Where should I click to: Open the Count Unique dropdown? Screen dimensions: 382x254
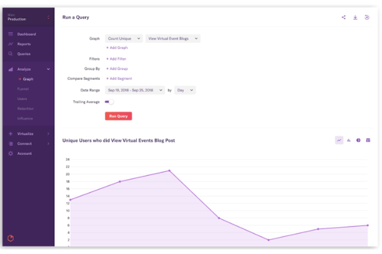coord(124,39)
